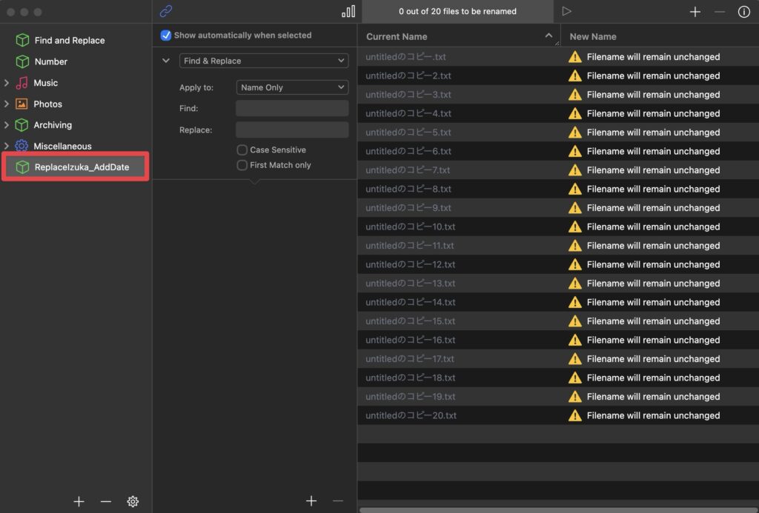This screenshot has height=513, width=759.
Task: Add a new action with bottom plus icon
Action: coord(311,501)
